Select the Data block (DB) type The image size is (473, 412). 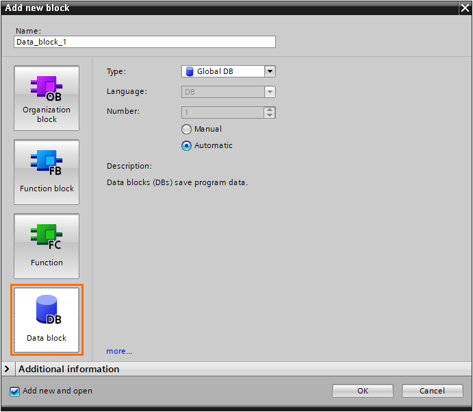[x=47, y=320]
